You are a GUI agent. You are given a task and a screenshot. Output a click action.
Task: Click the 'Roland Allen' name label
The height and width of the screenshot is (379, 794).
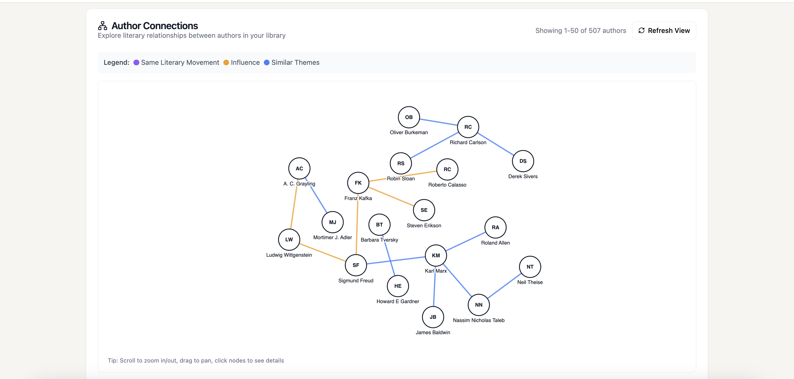click(495, 243)
